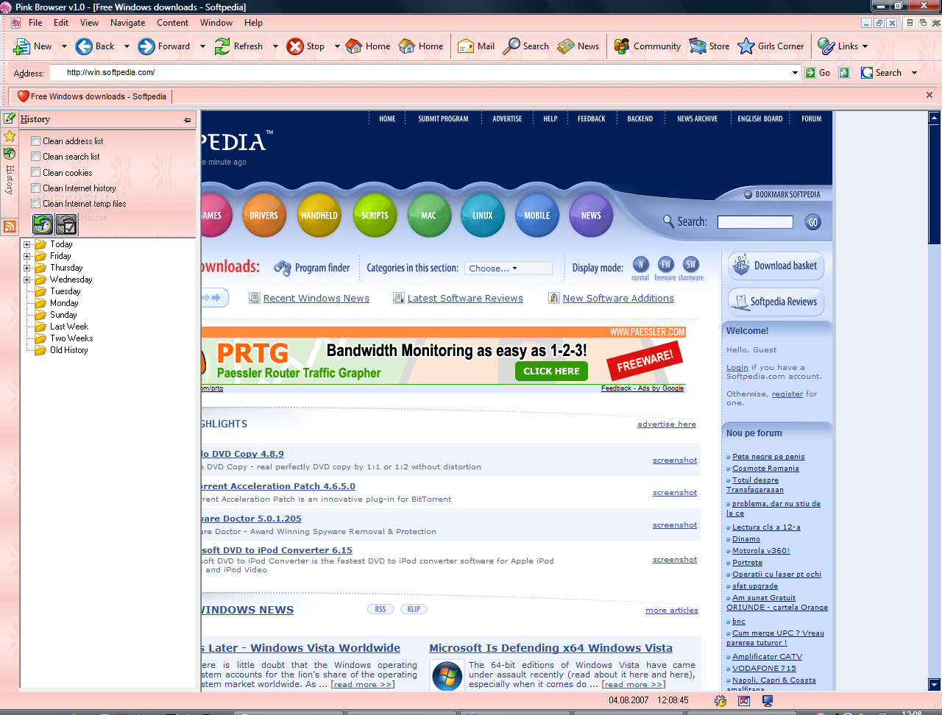Open the Navigate menu
Screen dimensions: 942x715
(x=128, y=23)
